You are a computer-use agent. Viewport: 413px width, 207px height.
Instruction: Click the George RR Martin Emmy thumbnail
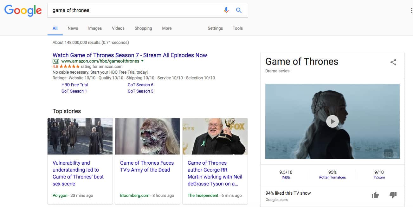(215, 136)
